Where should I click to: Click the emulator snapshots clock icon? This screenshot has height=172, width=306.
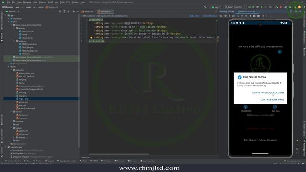click(x=262, y=16)
